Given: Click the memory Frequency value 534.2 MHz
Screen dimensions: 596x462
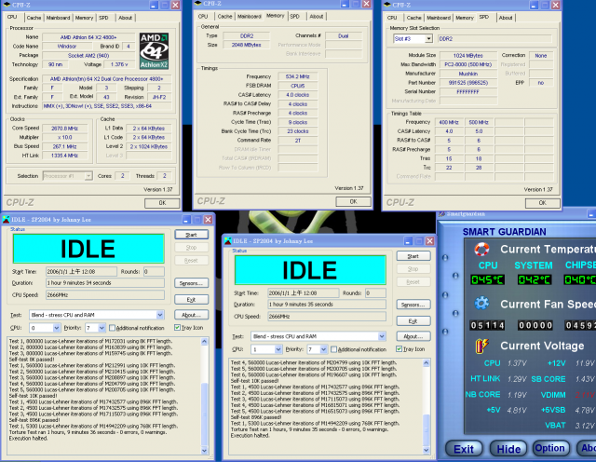Looking at the screenshot, I should 298,76.
